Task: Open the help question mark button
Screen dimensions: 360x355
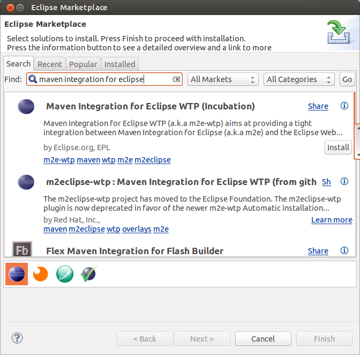Action: pos(17,338)
